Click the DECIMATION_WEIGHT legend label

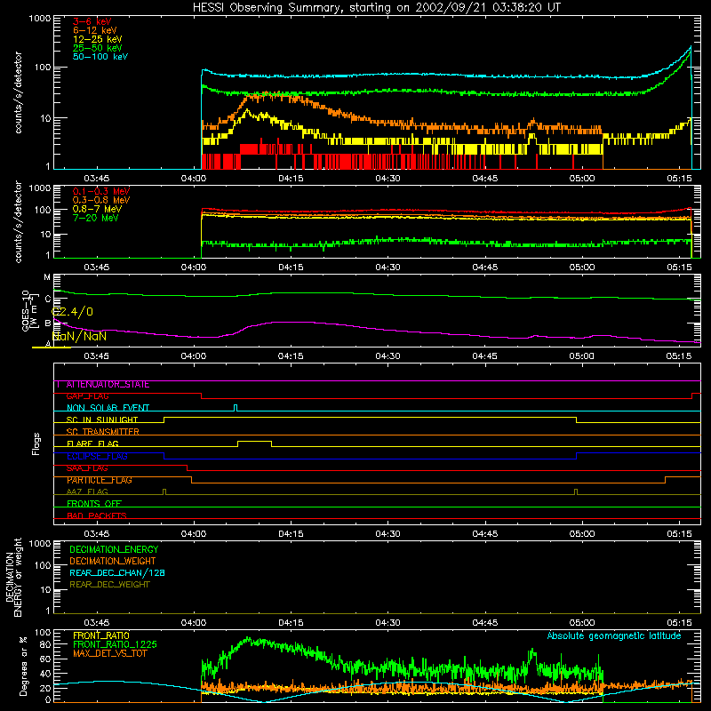[x=113, y=562]
